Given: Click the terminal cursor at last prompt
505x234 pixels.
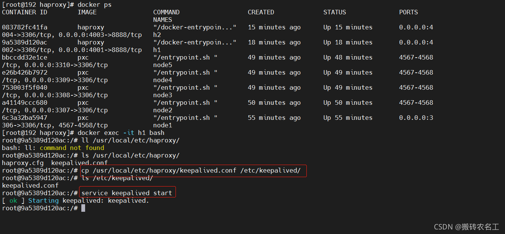Looking at the screenshot, I should (x=83, y=208).
